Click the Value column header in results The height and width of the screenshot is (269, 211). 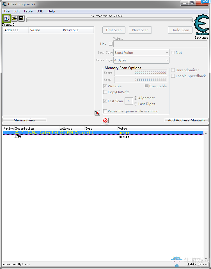point(45,30)
